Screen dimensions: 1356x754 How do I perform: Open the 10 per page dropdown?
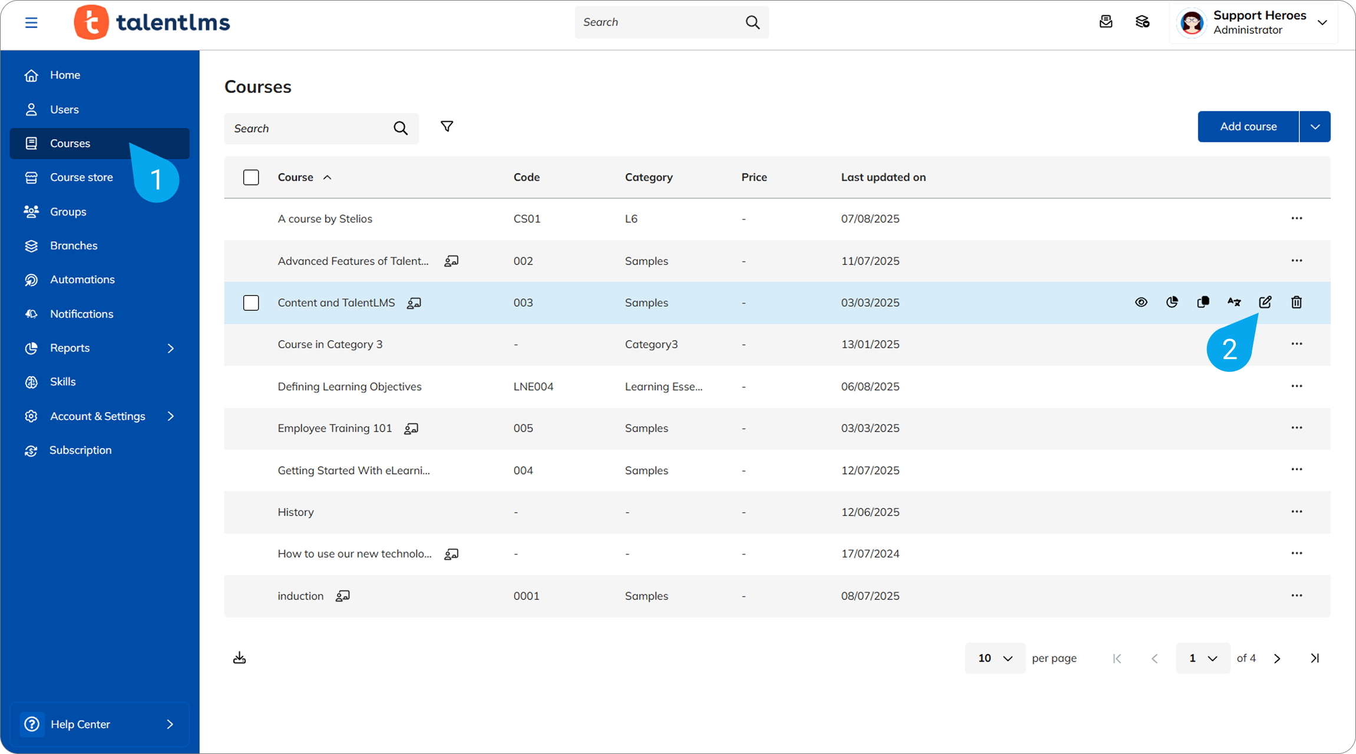tap(994, 658)
